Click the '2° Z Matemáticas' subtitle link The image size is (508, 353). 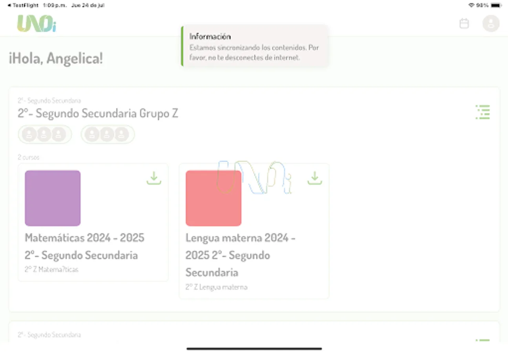[51, 269]
